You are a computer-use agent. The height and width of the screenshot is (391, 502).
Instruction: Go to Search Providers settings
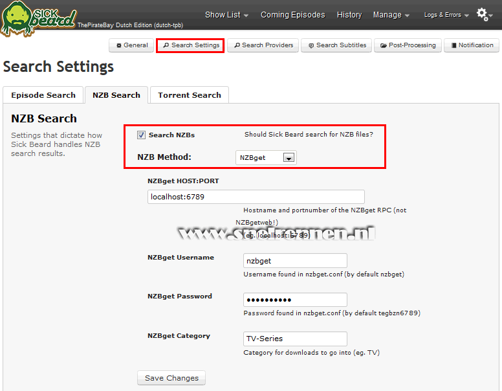tap(263, 45)
